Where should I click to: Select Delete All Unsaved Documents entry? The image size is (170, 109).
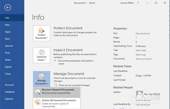(x=57, y=103)
